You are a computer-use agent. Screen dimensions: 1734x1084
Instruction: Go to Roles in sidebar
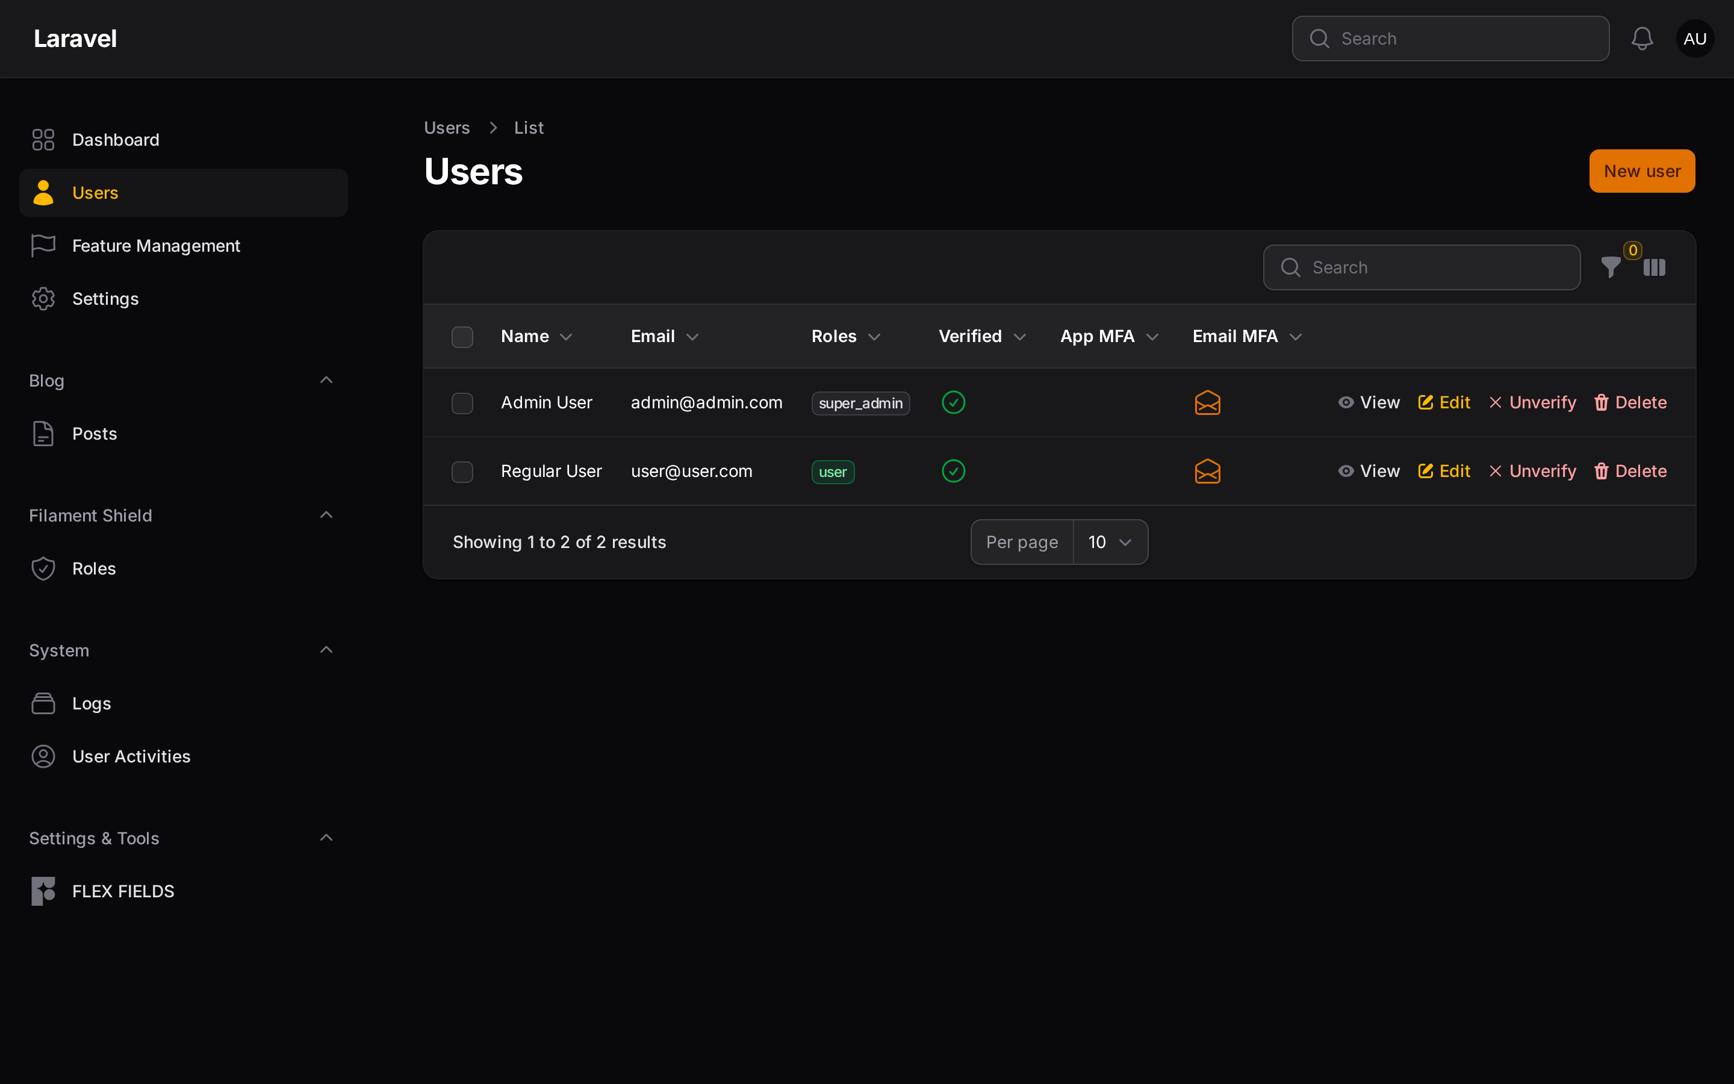pos(184,568)
